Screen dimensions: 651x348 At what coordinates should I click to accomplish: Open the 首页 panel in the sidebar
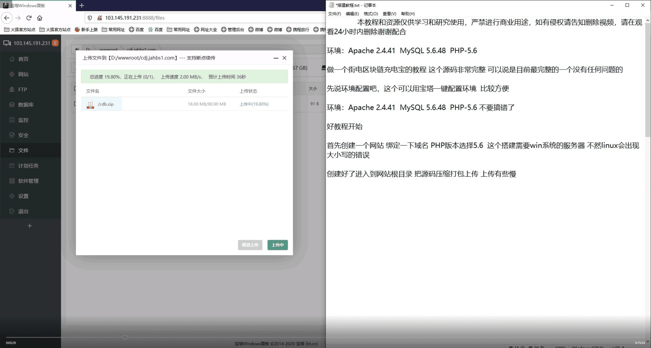click(23, 59)
